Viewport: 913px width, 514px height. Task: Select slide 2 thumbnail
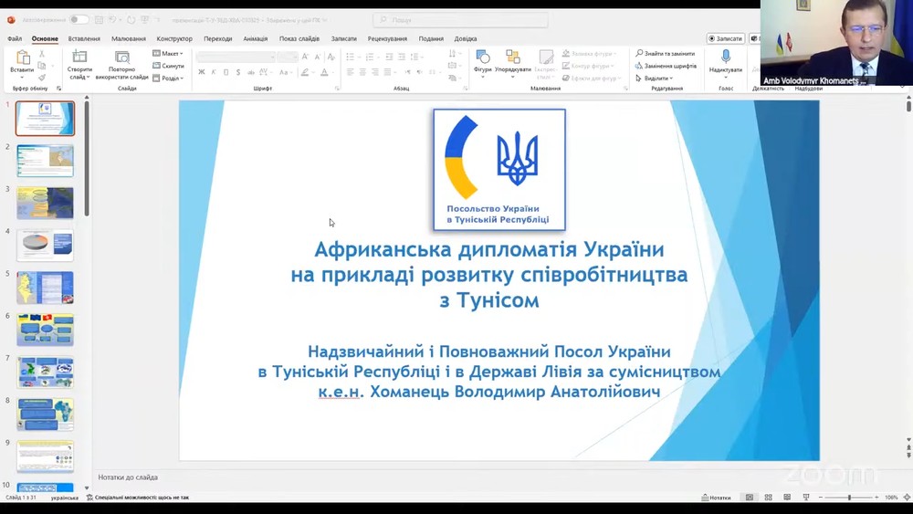point(45,162)
